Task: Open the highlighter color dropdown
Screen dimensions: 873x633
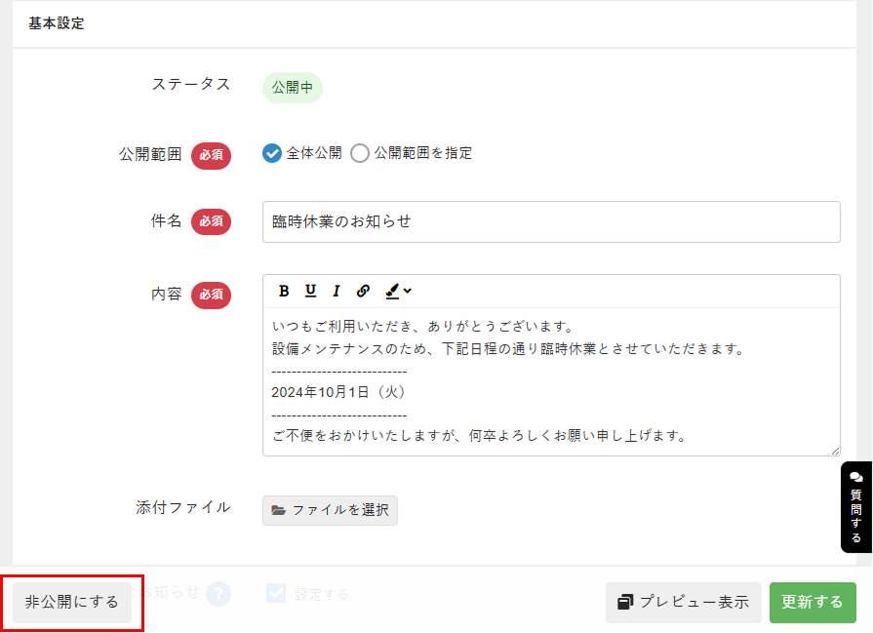Action: pos(399,291)
